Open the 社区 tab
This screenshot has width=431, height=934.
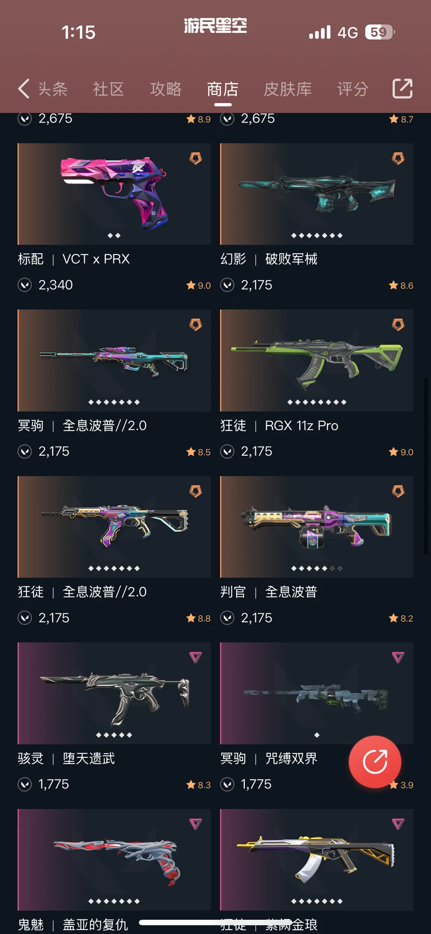tap(109, 89)
